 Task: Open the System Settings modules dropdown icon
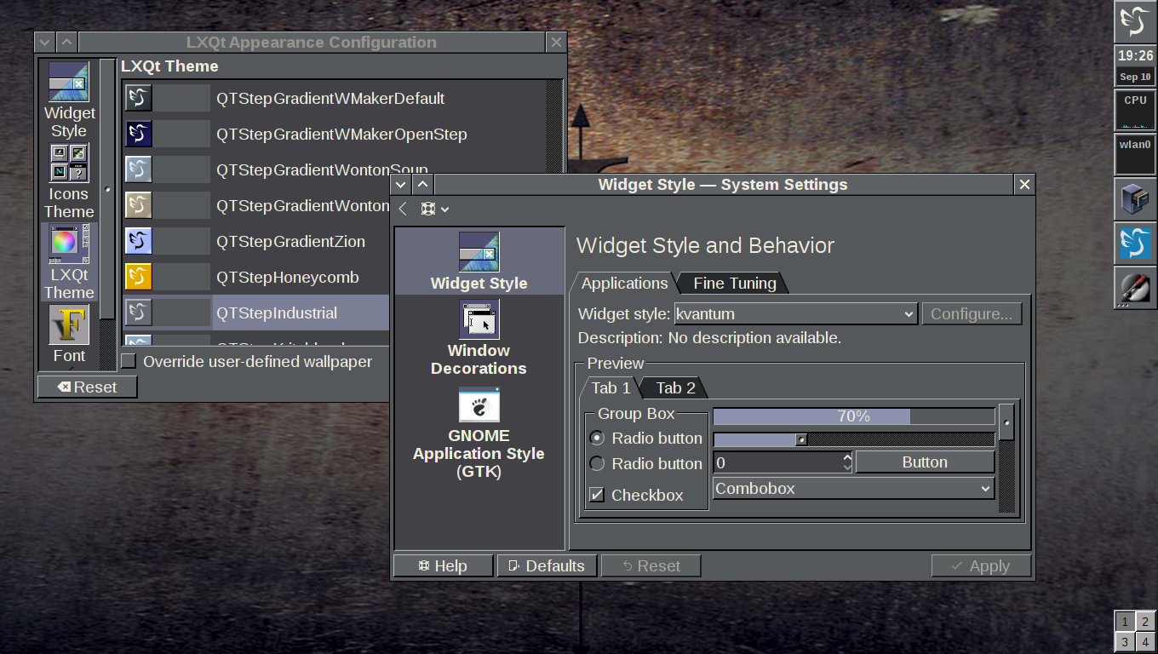pyautogui.click(x=434, y=209)
